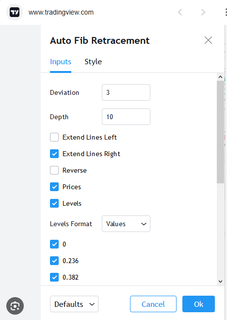Uncheck the 0.236 level checkbox
The image size is (227, 320).
[54, 261]
